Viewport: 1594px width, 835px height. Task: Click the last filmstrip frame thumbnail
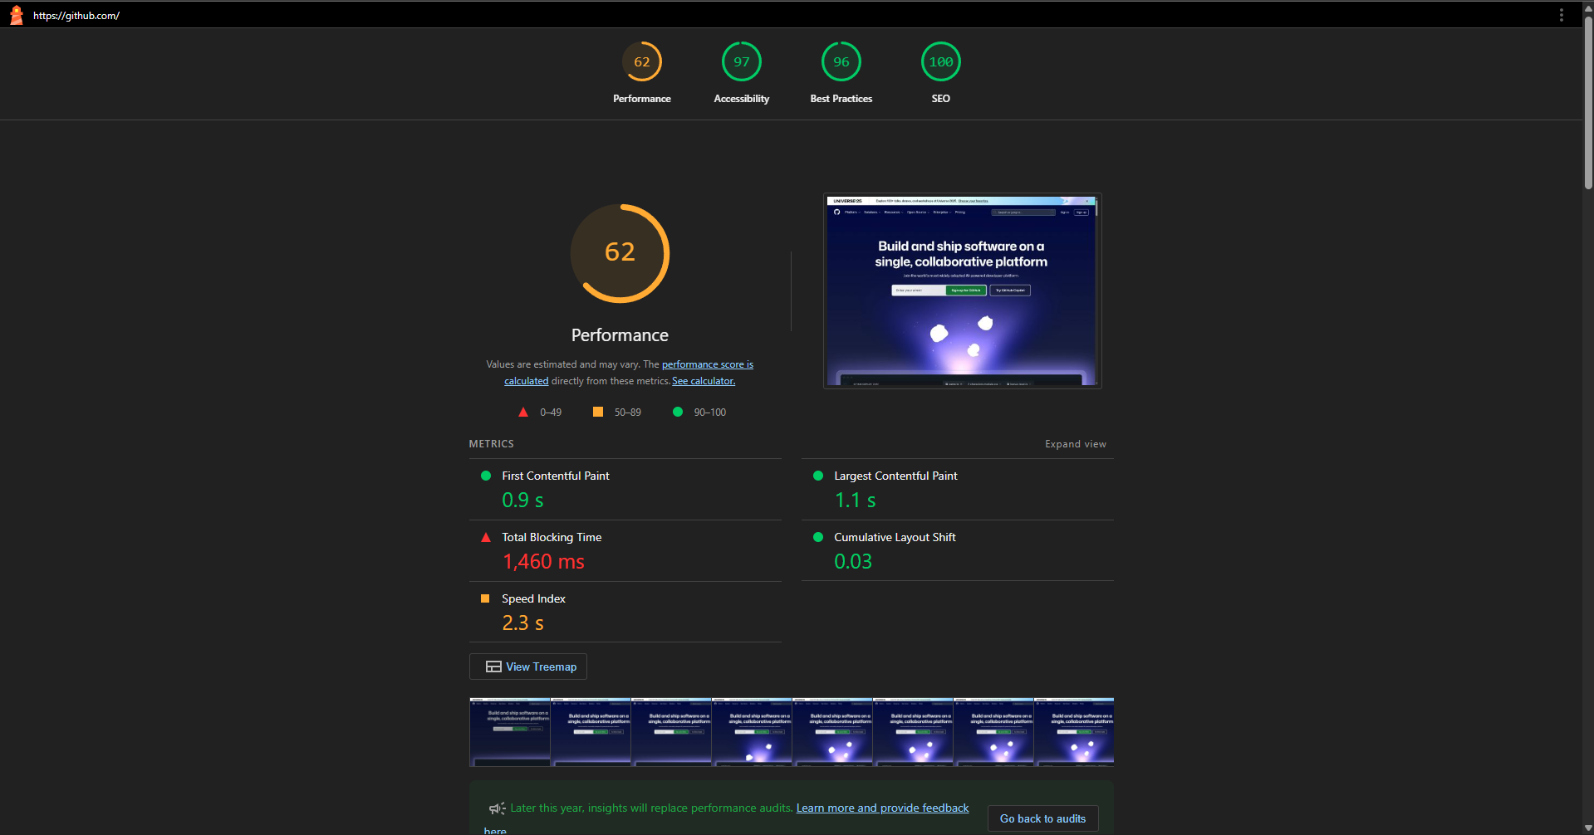1074,732
